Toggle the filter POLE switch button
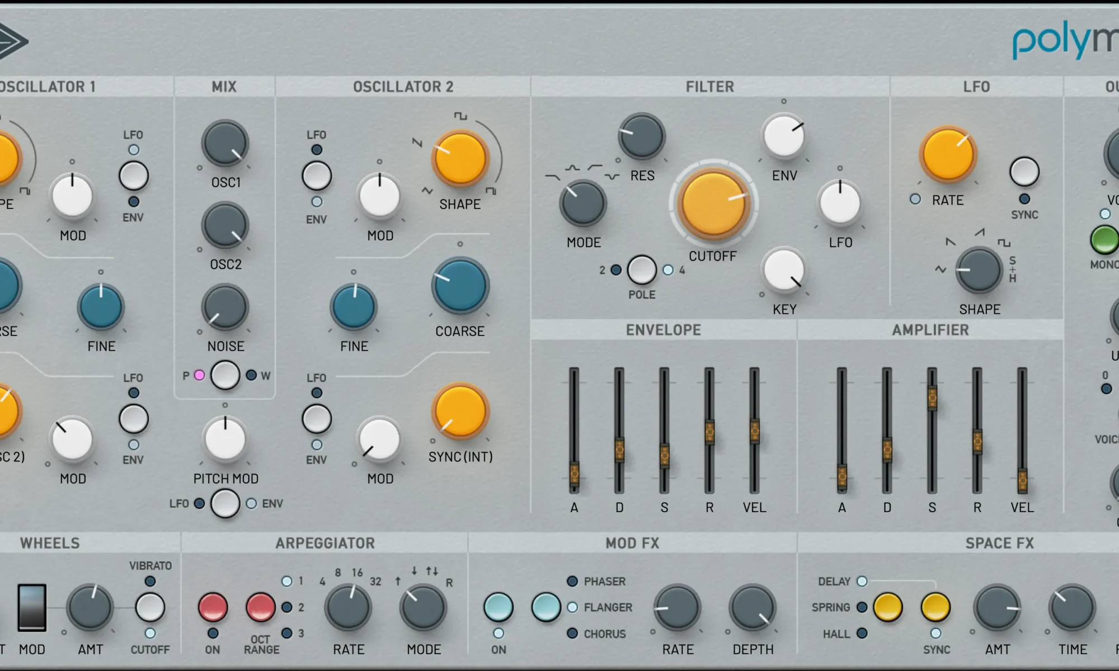Image resolution: width=1119 pixels, height=671 pixels. [642, 270]
